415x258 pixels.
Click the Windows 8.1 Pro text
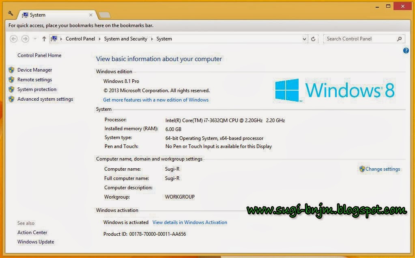pyautogui.click(x=121, y=81)
